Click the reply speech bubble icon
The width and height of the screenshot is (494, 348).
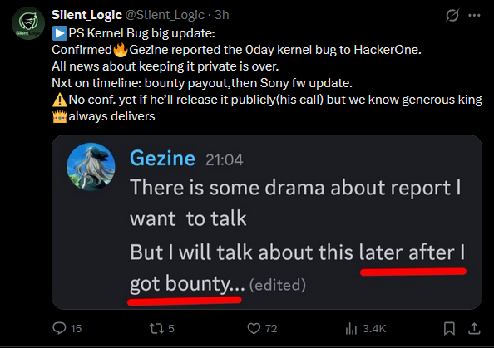pyautogui.click(x=59, y=328)
